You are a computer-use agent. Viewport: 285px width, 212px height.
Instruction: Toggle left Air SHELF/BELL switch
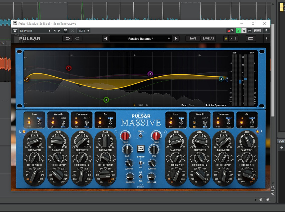coord(110,122)
